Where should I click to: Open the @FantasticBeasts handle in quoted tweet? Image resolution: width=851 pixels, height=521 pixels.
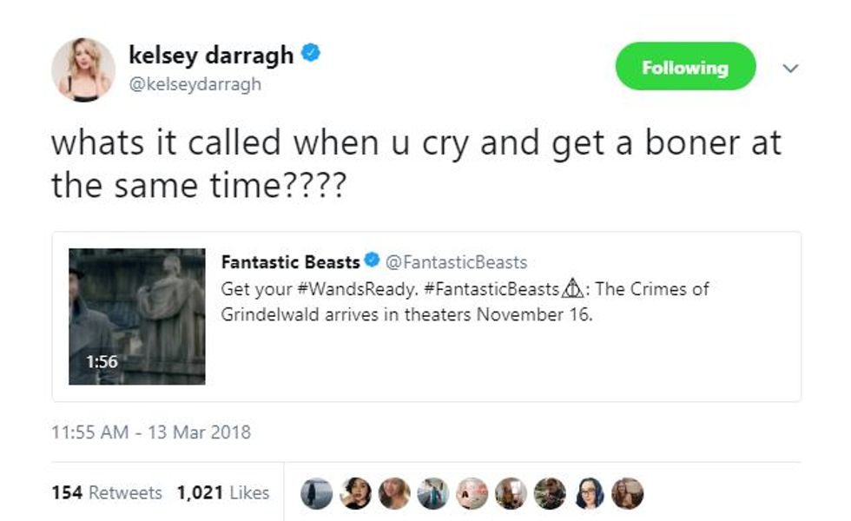pos(456,261)
